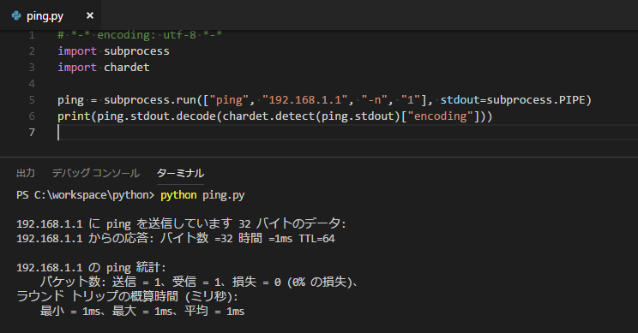Click terminal line 'の ping 統計:'
Screen dimensions: 638x333
pos(91,267)
